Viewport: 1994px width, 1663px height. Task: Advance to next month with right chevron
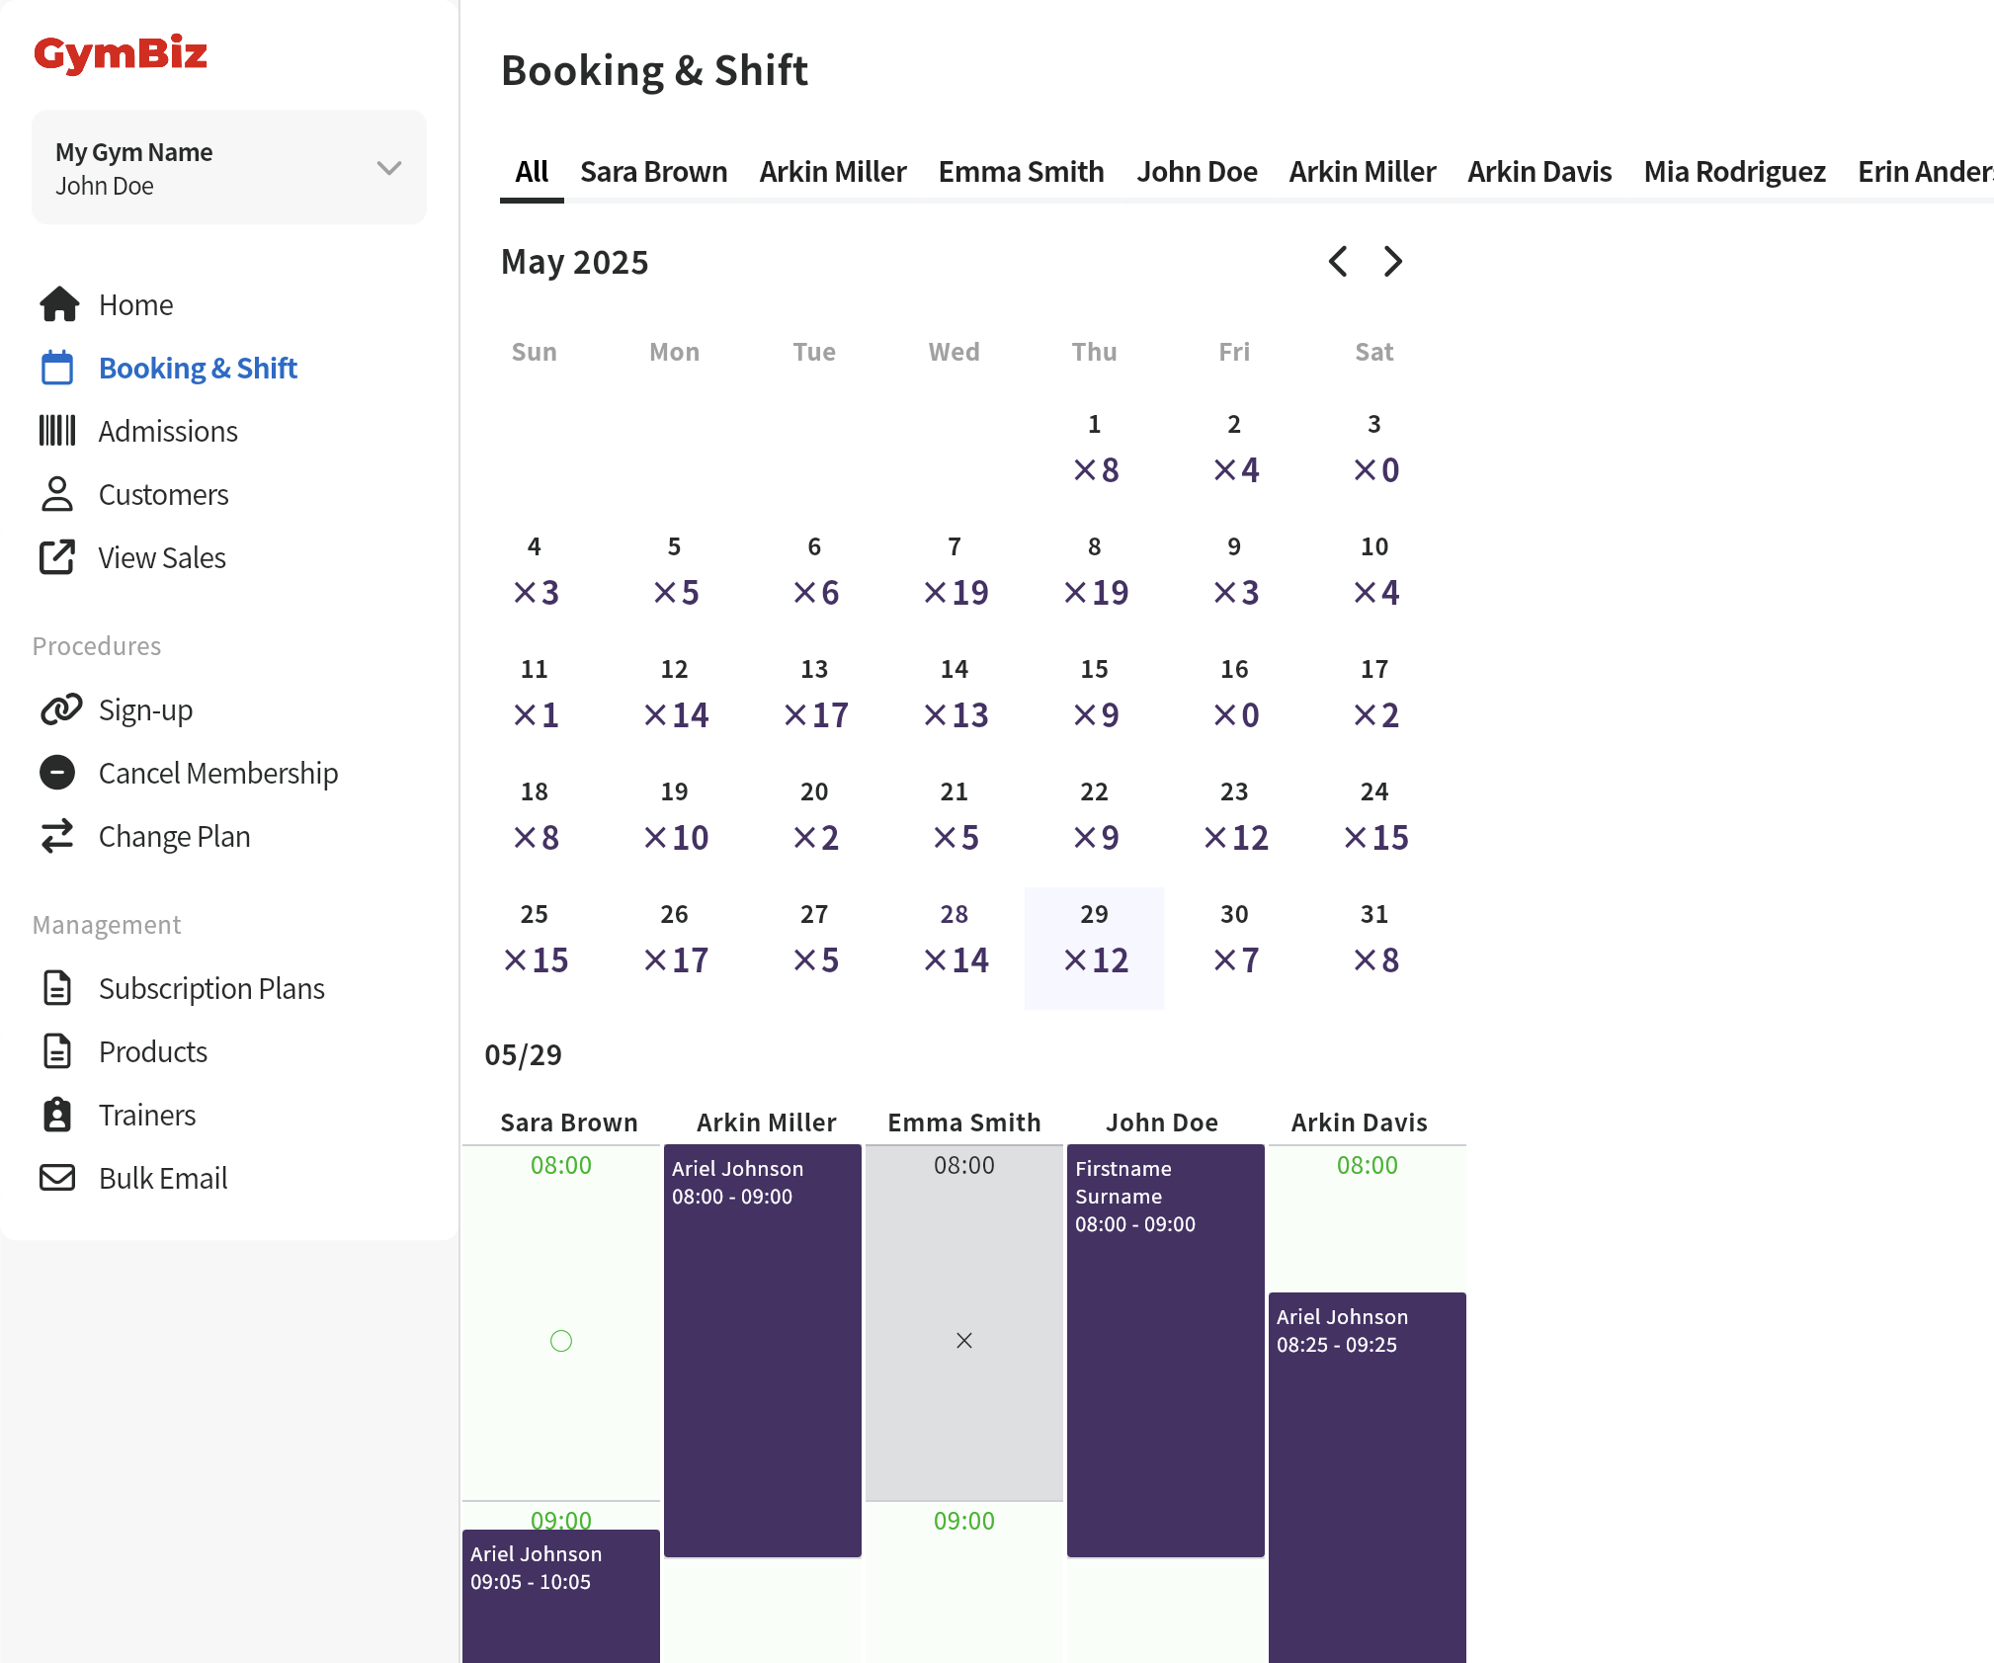(1393, 262)
